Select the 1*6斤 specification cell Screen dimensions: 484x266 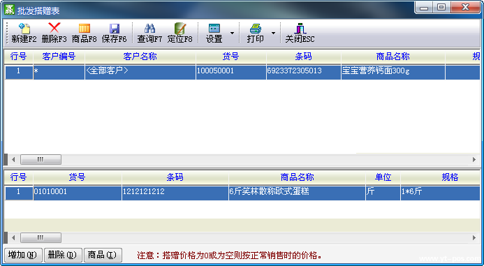(441, 193)
